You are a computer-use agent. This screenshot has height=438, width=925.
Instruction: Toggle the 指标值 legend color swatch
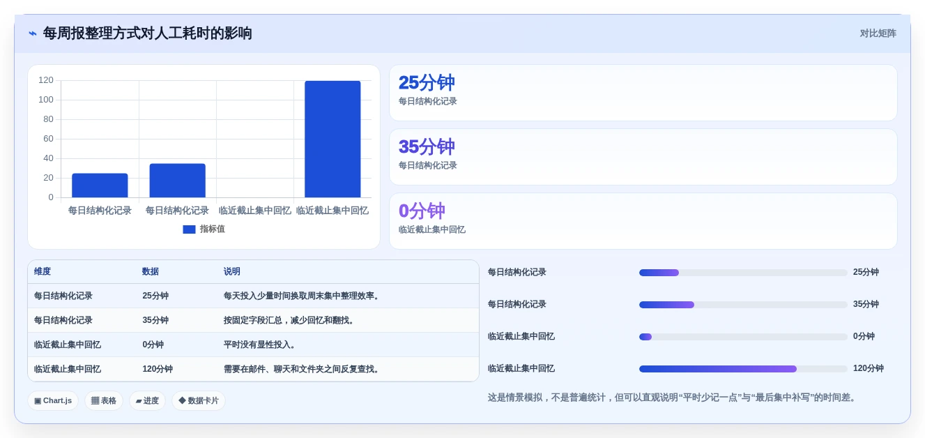[x=189, y=229]
